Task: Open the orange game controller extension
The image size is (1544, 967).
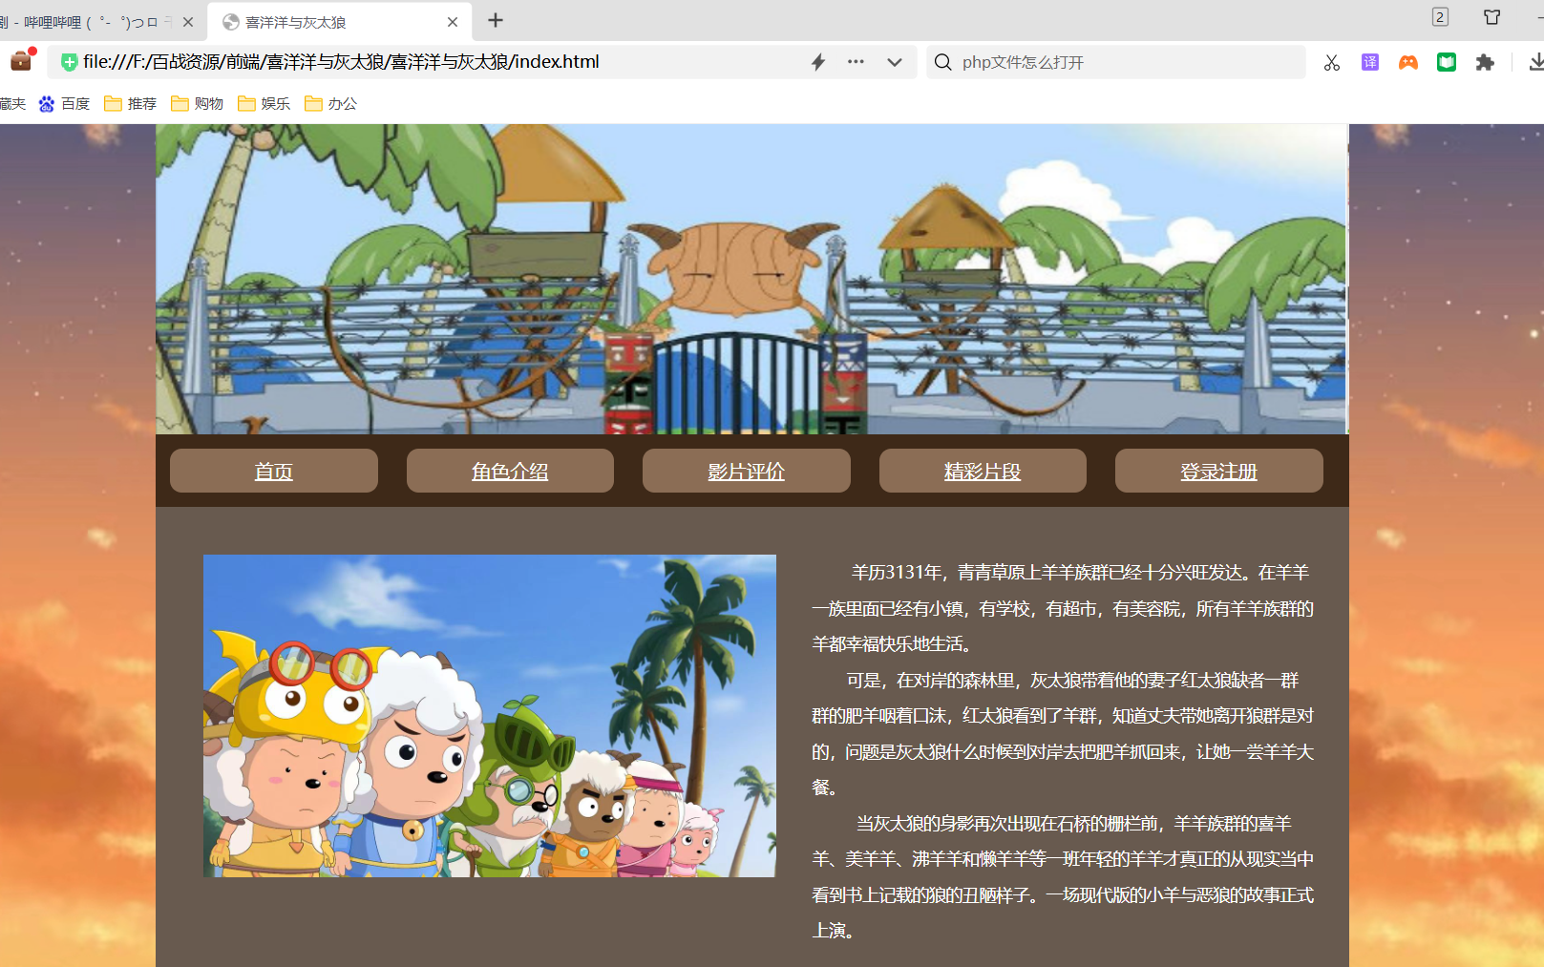Action: click(1408, 62)
